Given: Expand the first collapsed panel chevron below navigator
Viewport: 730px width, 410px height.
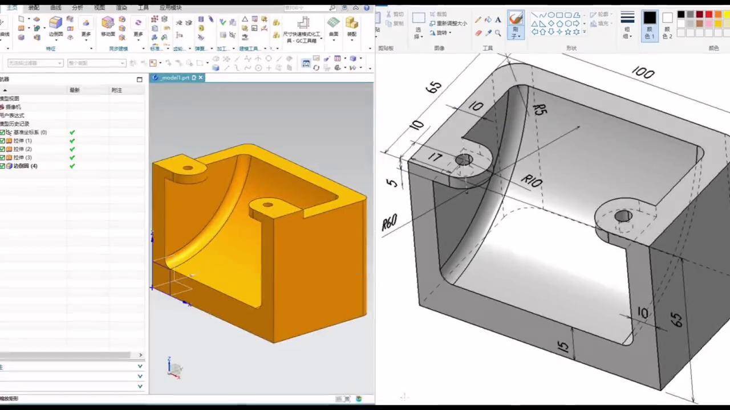Looking at the screenshot, I should point(140,367).
